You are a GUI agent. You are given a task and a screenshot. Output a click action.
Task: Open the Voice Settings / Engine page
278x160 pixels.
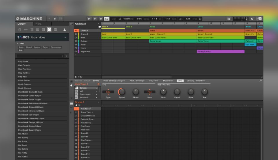tap(114, 81)
